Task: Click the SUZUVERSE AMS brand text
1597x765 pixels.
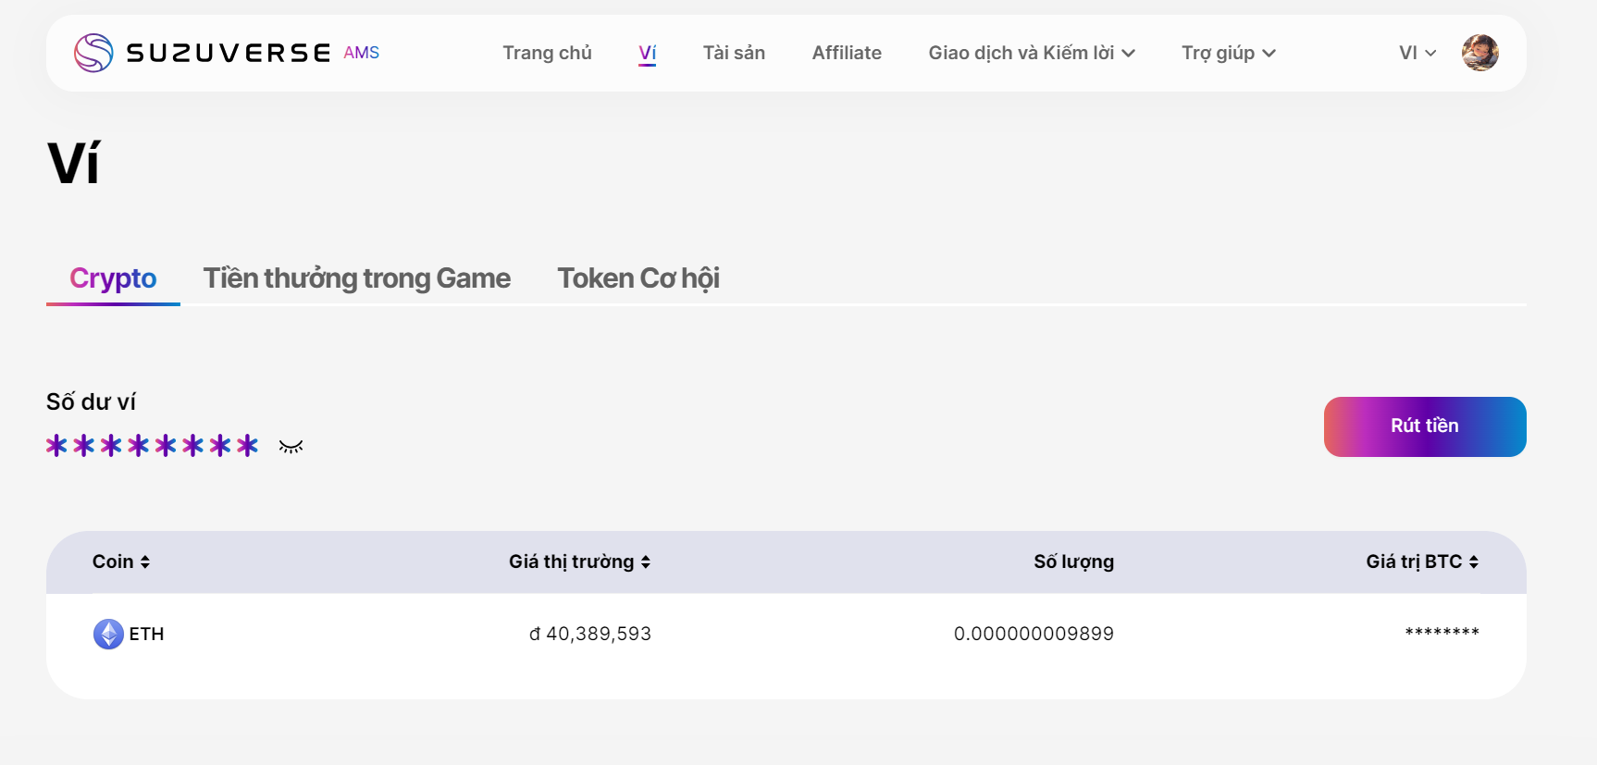Action: tap(252, 53)
